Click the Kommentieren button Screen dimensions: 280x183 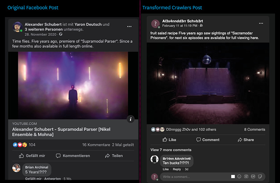73,156
